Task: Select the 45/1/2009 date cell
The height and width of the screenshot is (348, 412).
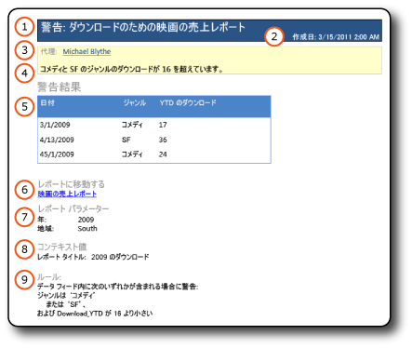Action: [x=57, y=154]
